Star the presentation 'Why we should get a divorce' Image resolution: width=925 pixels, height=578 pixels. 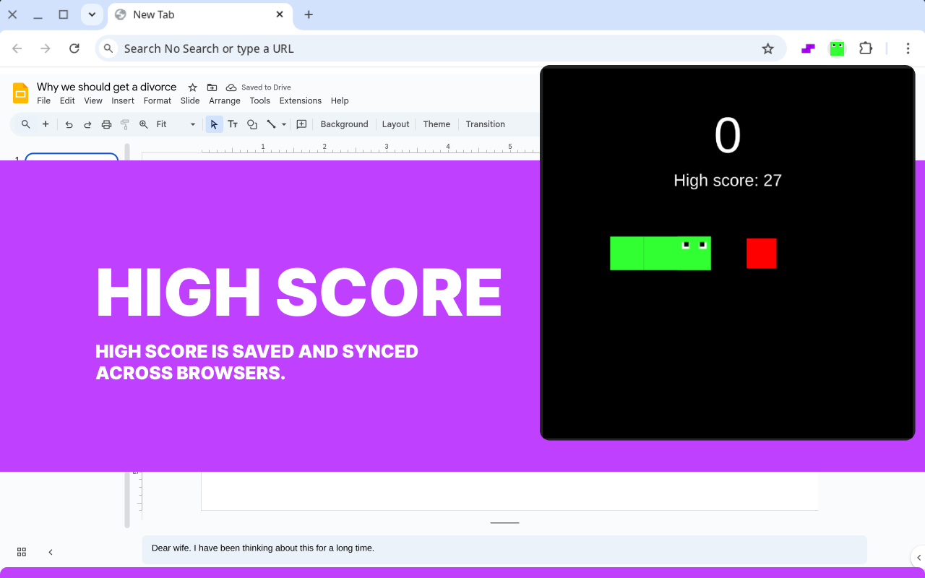pyautogui.click(x=193, y=87)
